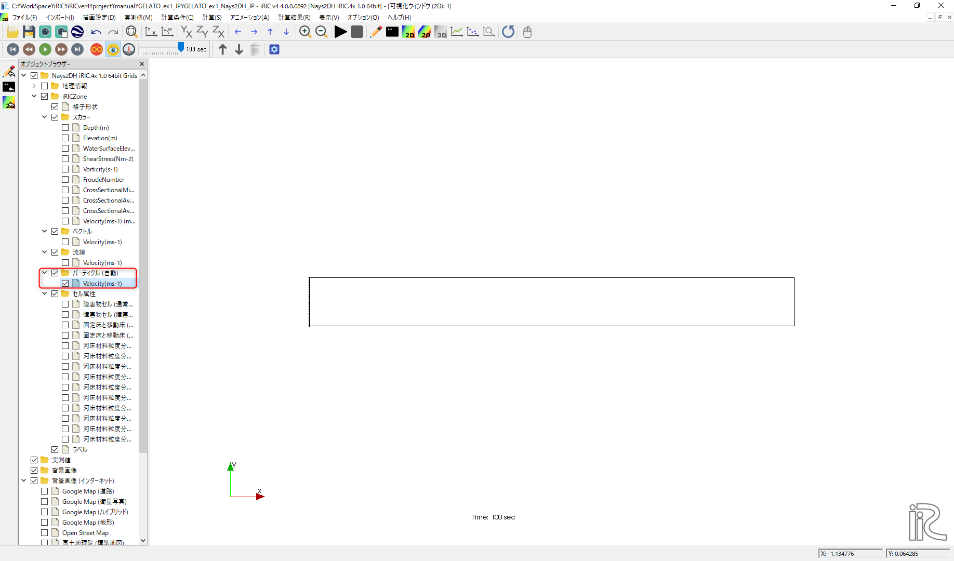The width and height of the screenshot is (954, 561).
Task: Uncheck the 格子形状 checkbox
Action: (55, 106)
